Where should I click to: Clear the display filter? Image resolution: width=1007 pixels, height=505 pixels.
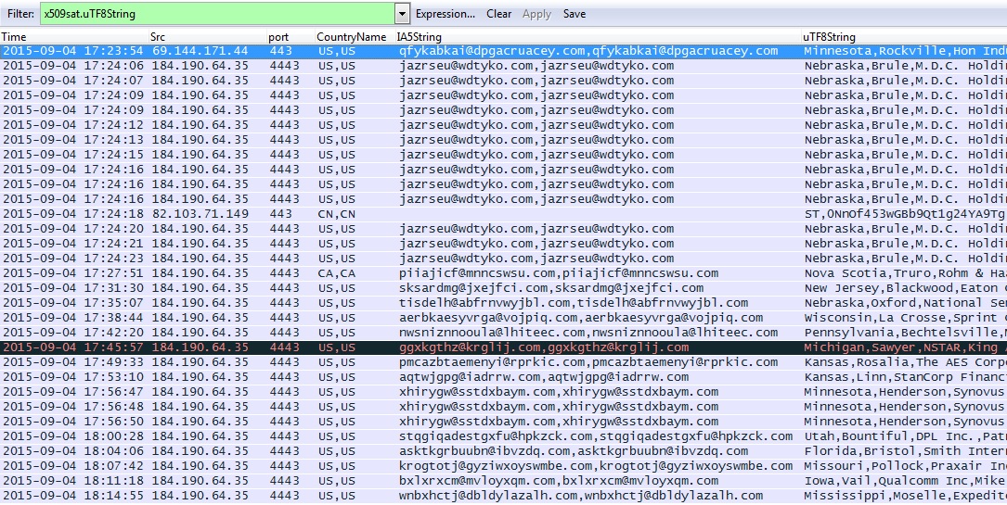click(498, 14)
